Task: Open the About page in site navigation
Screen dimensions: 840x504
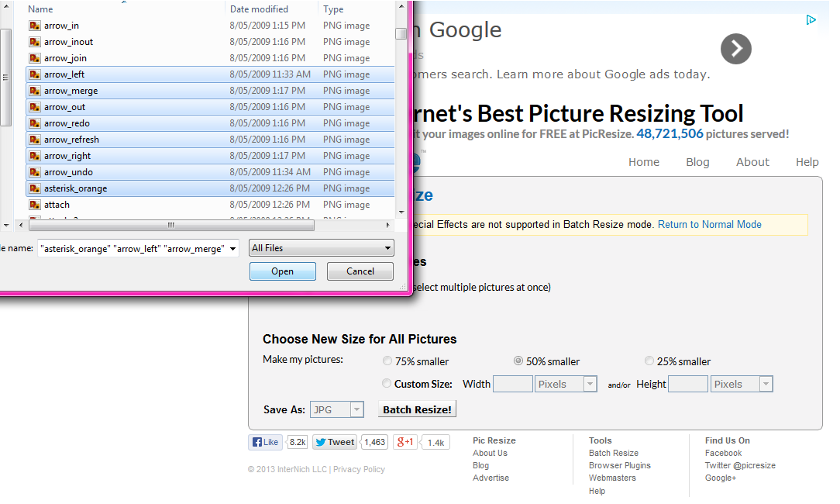Action: click(x=752, y=162)
